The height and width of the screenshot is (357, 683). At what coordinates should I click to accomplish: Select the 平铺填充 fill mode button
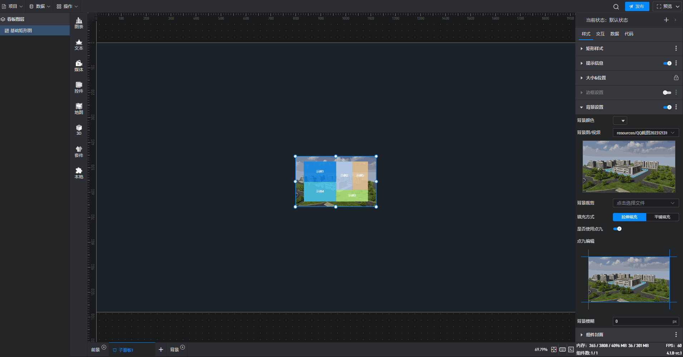click(x=662, y=217)
